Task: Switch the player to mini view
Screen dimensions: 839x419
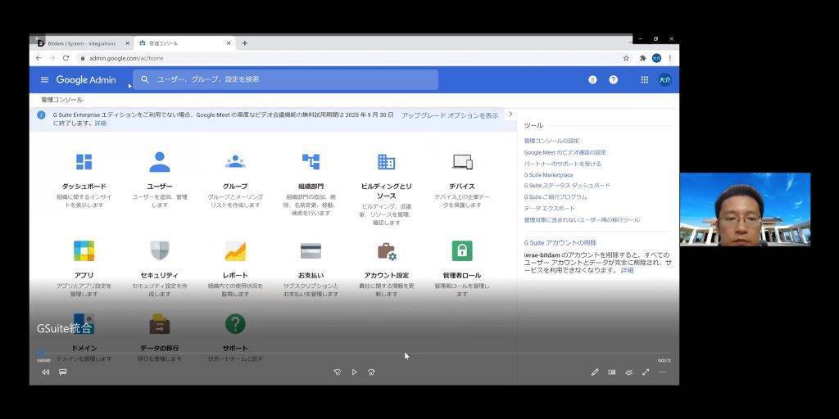Action: tap(611, 372)
